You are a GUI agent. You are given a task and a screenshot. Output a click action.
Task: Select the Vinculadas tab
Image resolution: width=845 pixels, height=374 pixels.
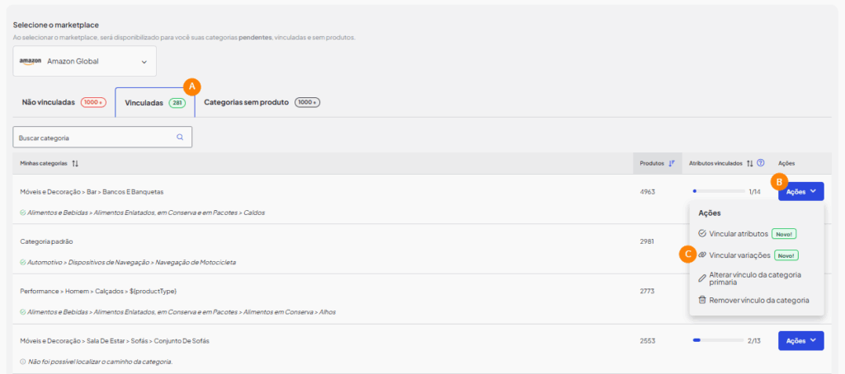tap(154, 103)
